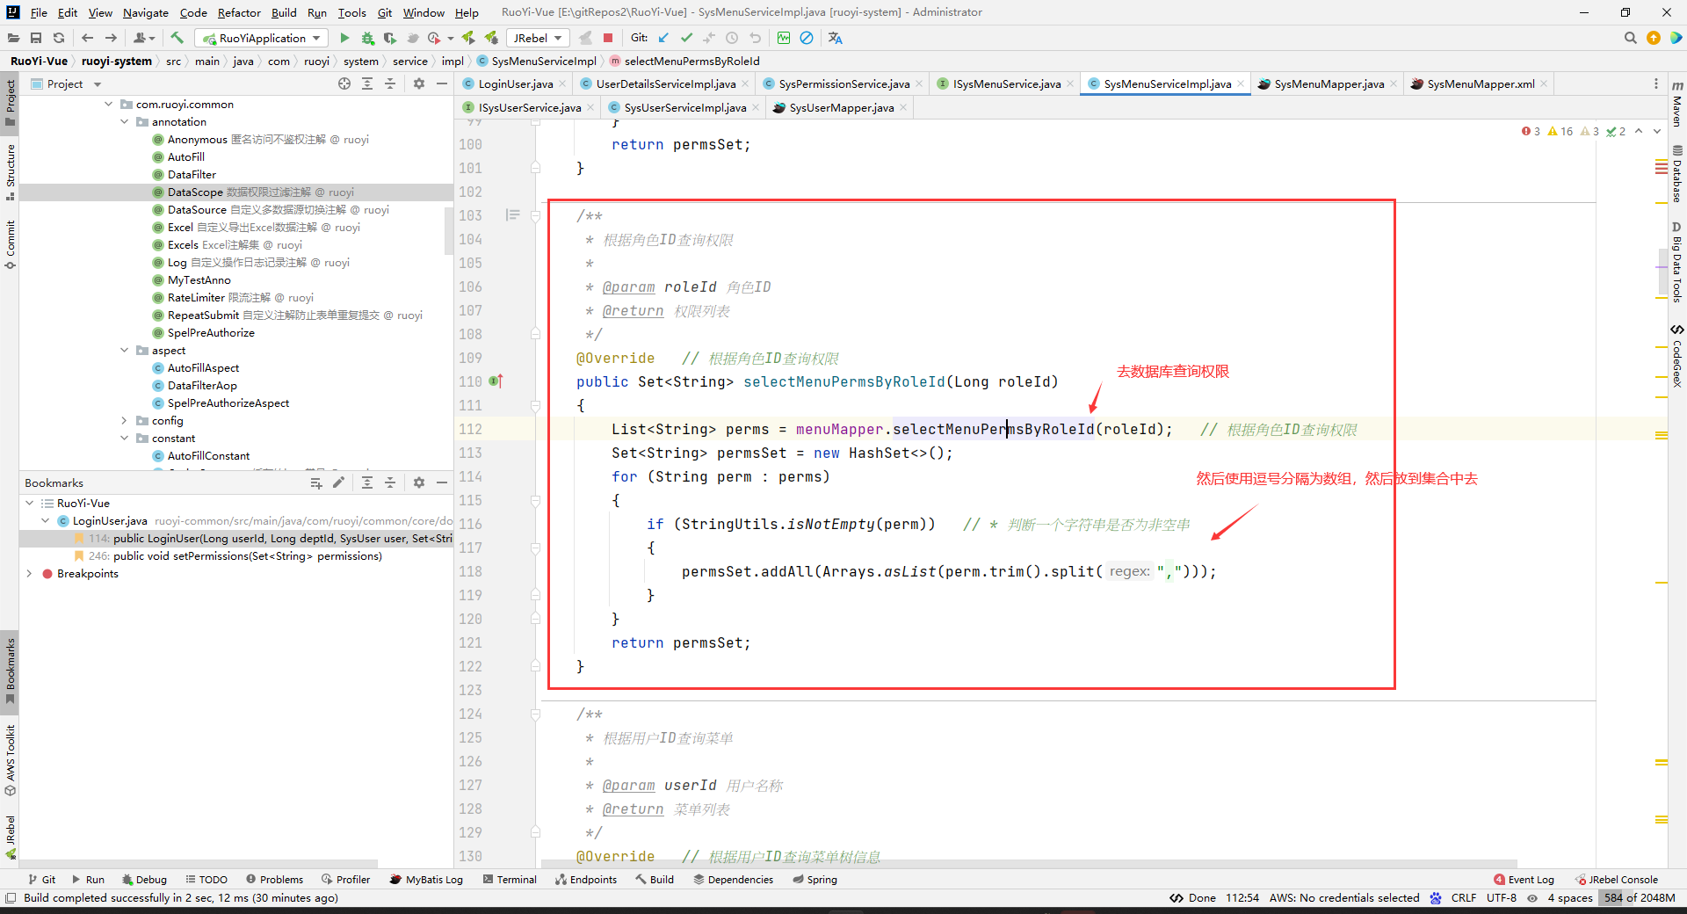Viewport: 1687px width, 914px height.
Task: Click the Git Commit checkmark icon
Action: point(686,38)
